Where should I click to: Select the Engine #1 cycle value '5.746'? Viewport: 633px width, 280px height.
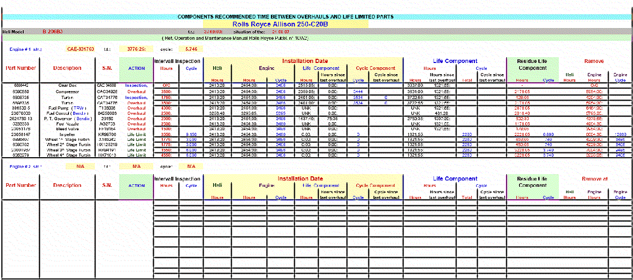(x=190, y=49)
